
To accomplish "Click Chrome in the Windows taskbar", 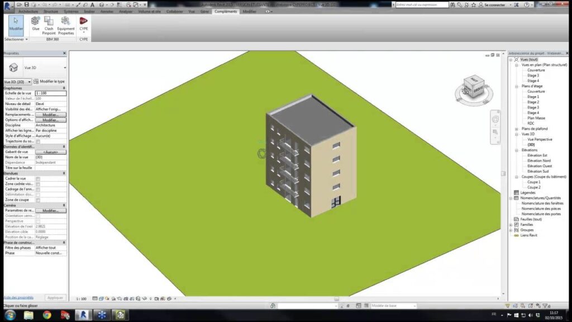I will point(47,315).
